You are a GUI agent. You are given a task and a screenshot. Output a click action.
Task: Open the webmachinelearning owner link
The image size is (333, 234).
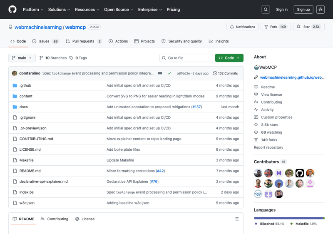click(x=38, y=27)
